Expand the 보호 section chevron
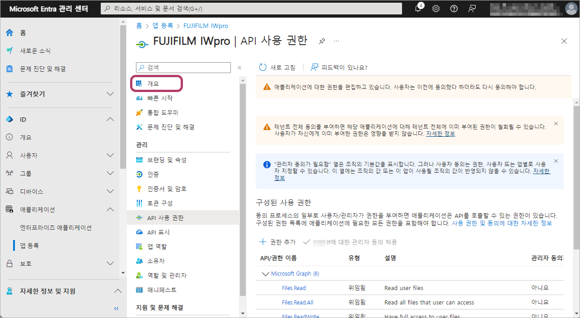 [110, 264]
